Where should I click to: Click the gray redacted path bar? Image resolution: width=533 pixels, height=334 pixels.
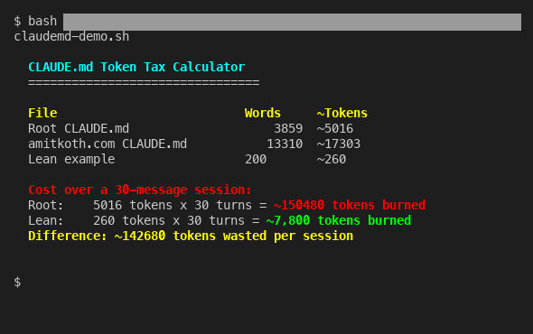292,22
